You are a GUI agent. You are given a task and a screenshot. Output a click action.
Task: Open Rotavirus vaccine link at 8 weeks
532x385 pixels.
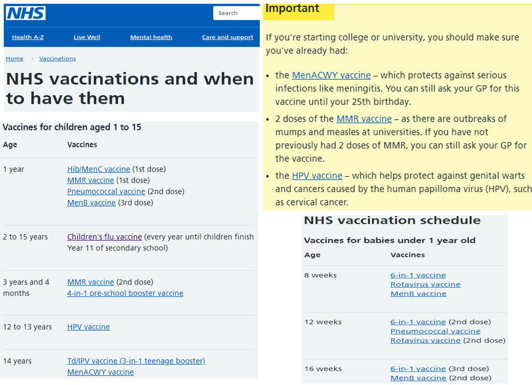425,284
